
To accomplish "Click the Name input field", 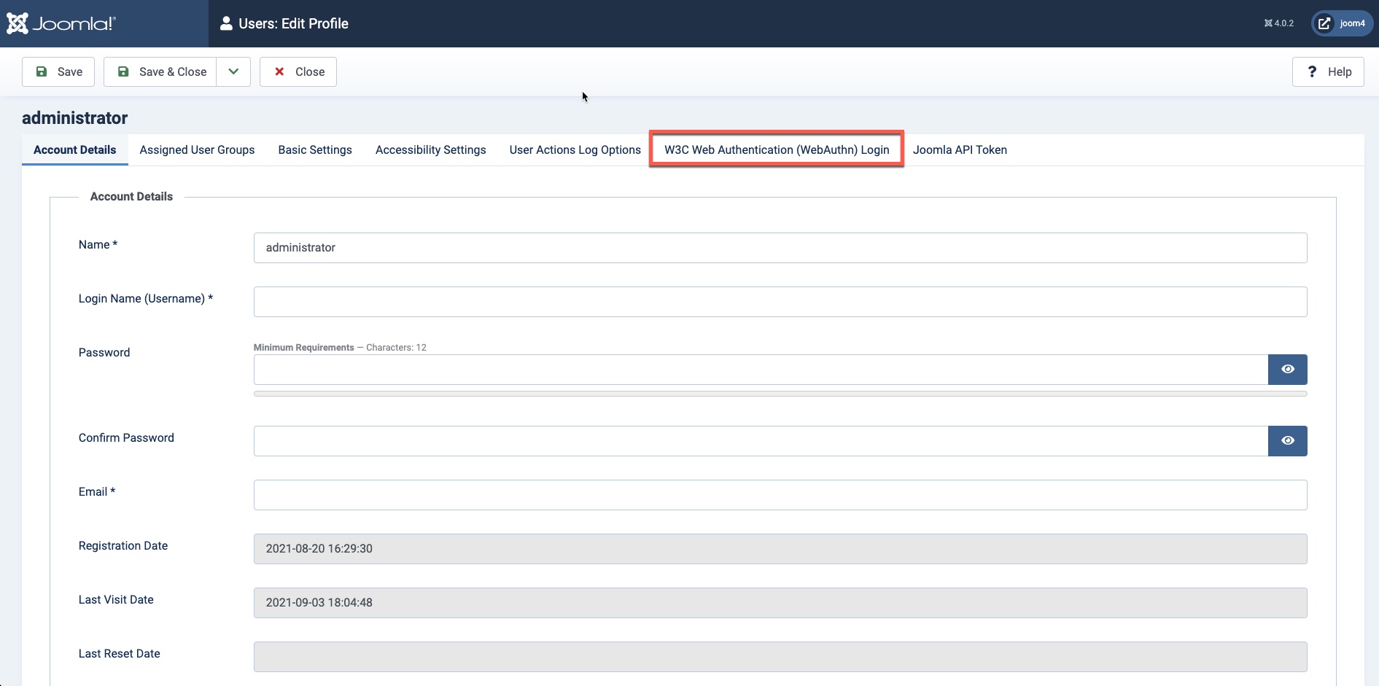I will [x=780, y=248].
